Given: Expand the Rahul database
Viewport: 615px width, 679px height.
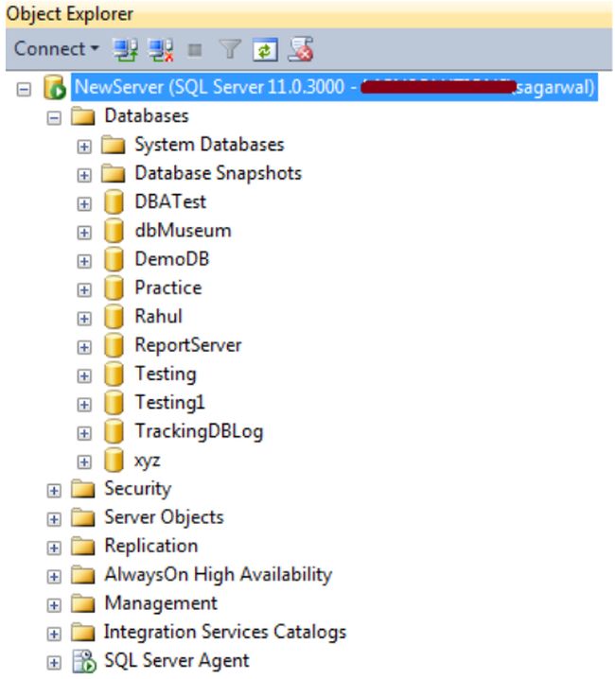Looking at the screenshot, I should click(84, 319).
